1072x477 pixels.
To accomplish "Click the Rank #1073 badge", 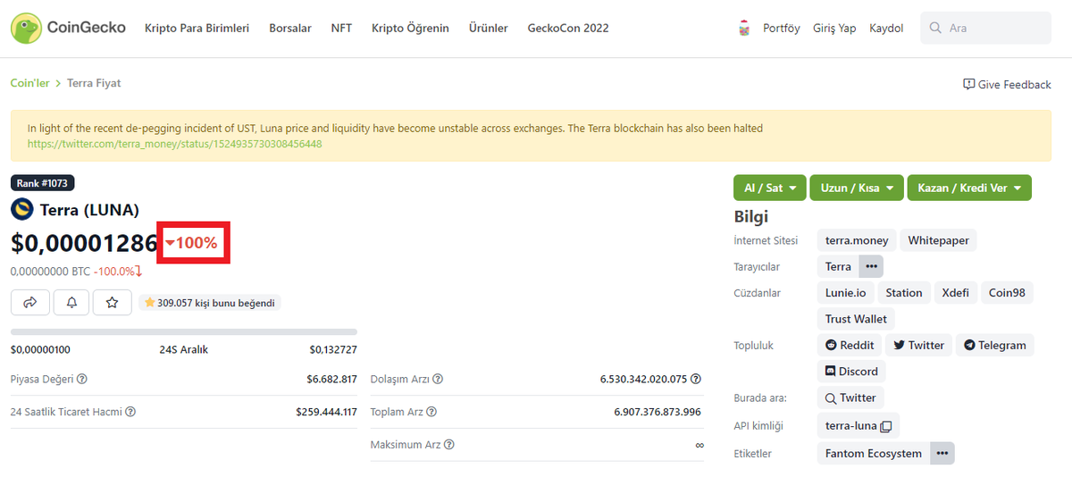I will pos(42,183).
